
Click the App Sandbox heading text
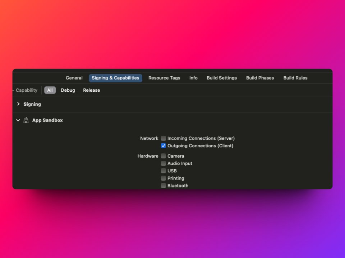coord(47,120)
